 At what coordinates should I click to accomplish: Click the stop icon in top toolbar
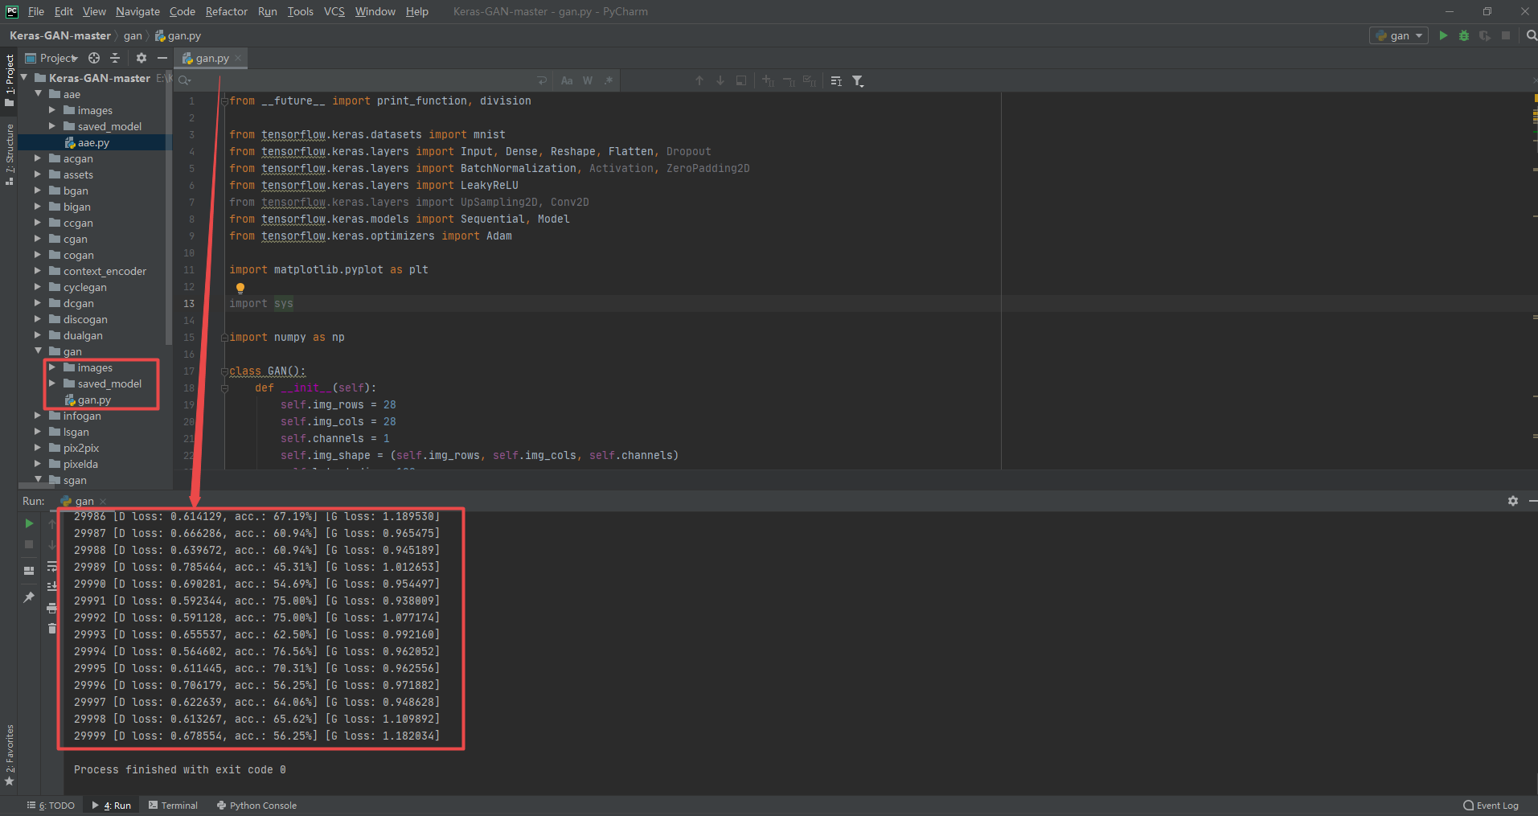(1506, 35)
